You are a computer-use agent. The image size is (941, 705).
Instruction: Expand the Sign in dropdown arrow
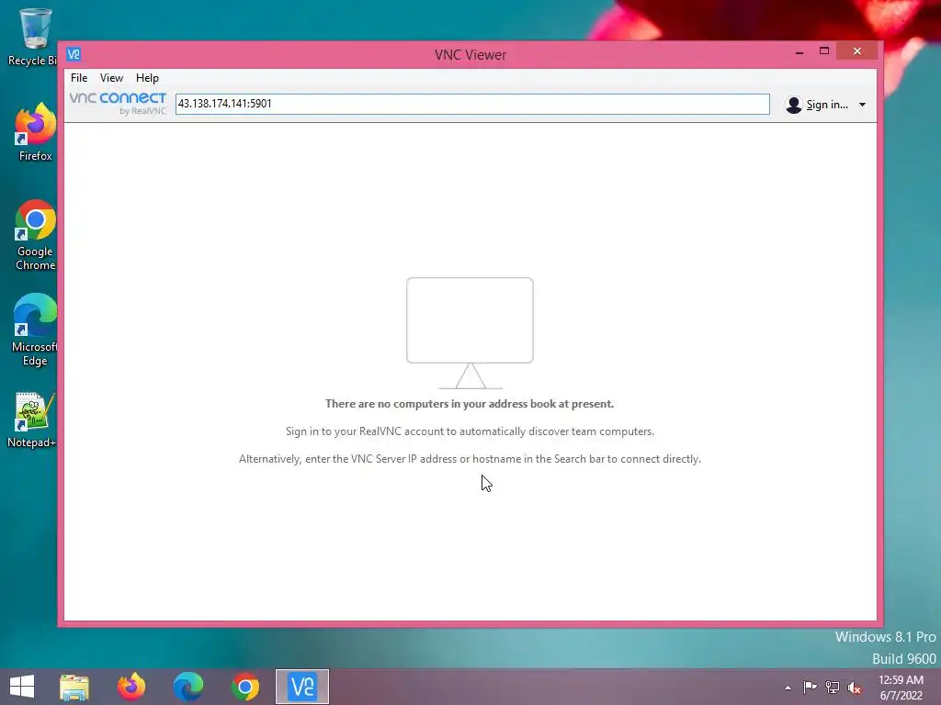pyautogui.click(x=862, y=105)
